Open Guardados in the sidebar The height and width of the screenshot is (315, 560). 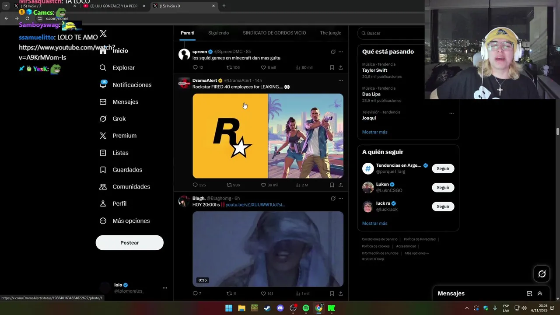click(x=121, y=170)
